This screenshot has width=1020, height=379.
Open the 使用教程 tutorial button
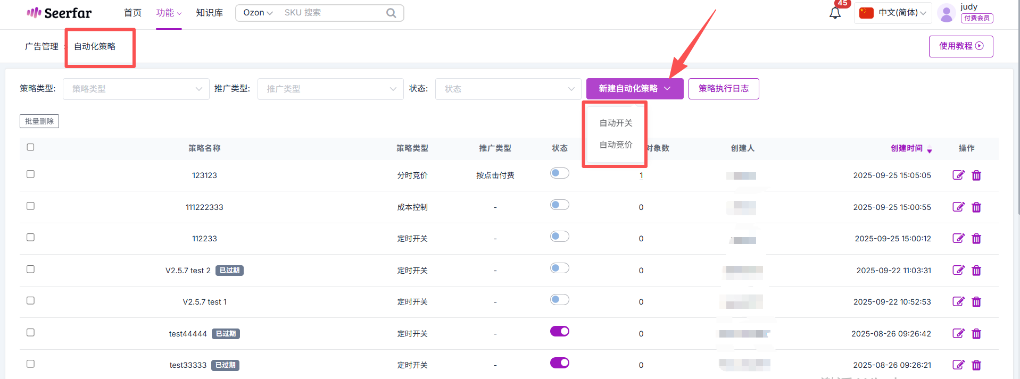pos(960,46)
